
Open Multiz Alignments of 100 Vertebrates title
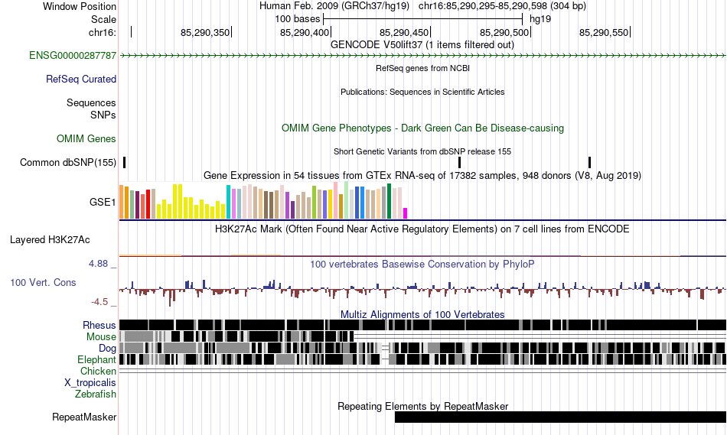tap(422, 314)
